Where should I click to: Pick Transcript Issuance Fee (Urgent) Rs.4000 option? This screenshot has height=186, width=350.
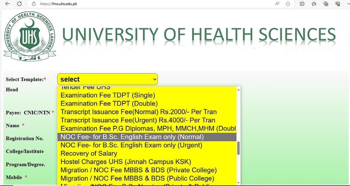pos(138,120)
